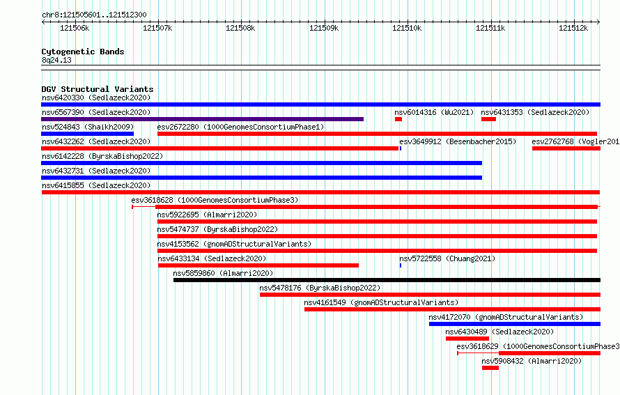
Task: Click the purple nsv6567390 variant bar
Action: [x=203, y=119]
